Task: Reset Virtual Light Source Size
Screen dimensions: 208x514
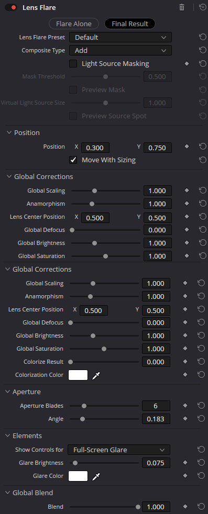Action: click(x=202, y=103)
